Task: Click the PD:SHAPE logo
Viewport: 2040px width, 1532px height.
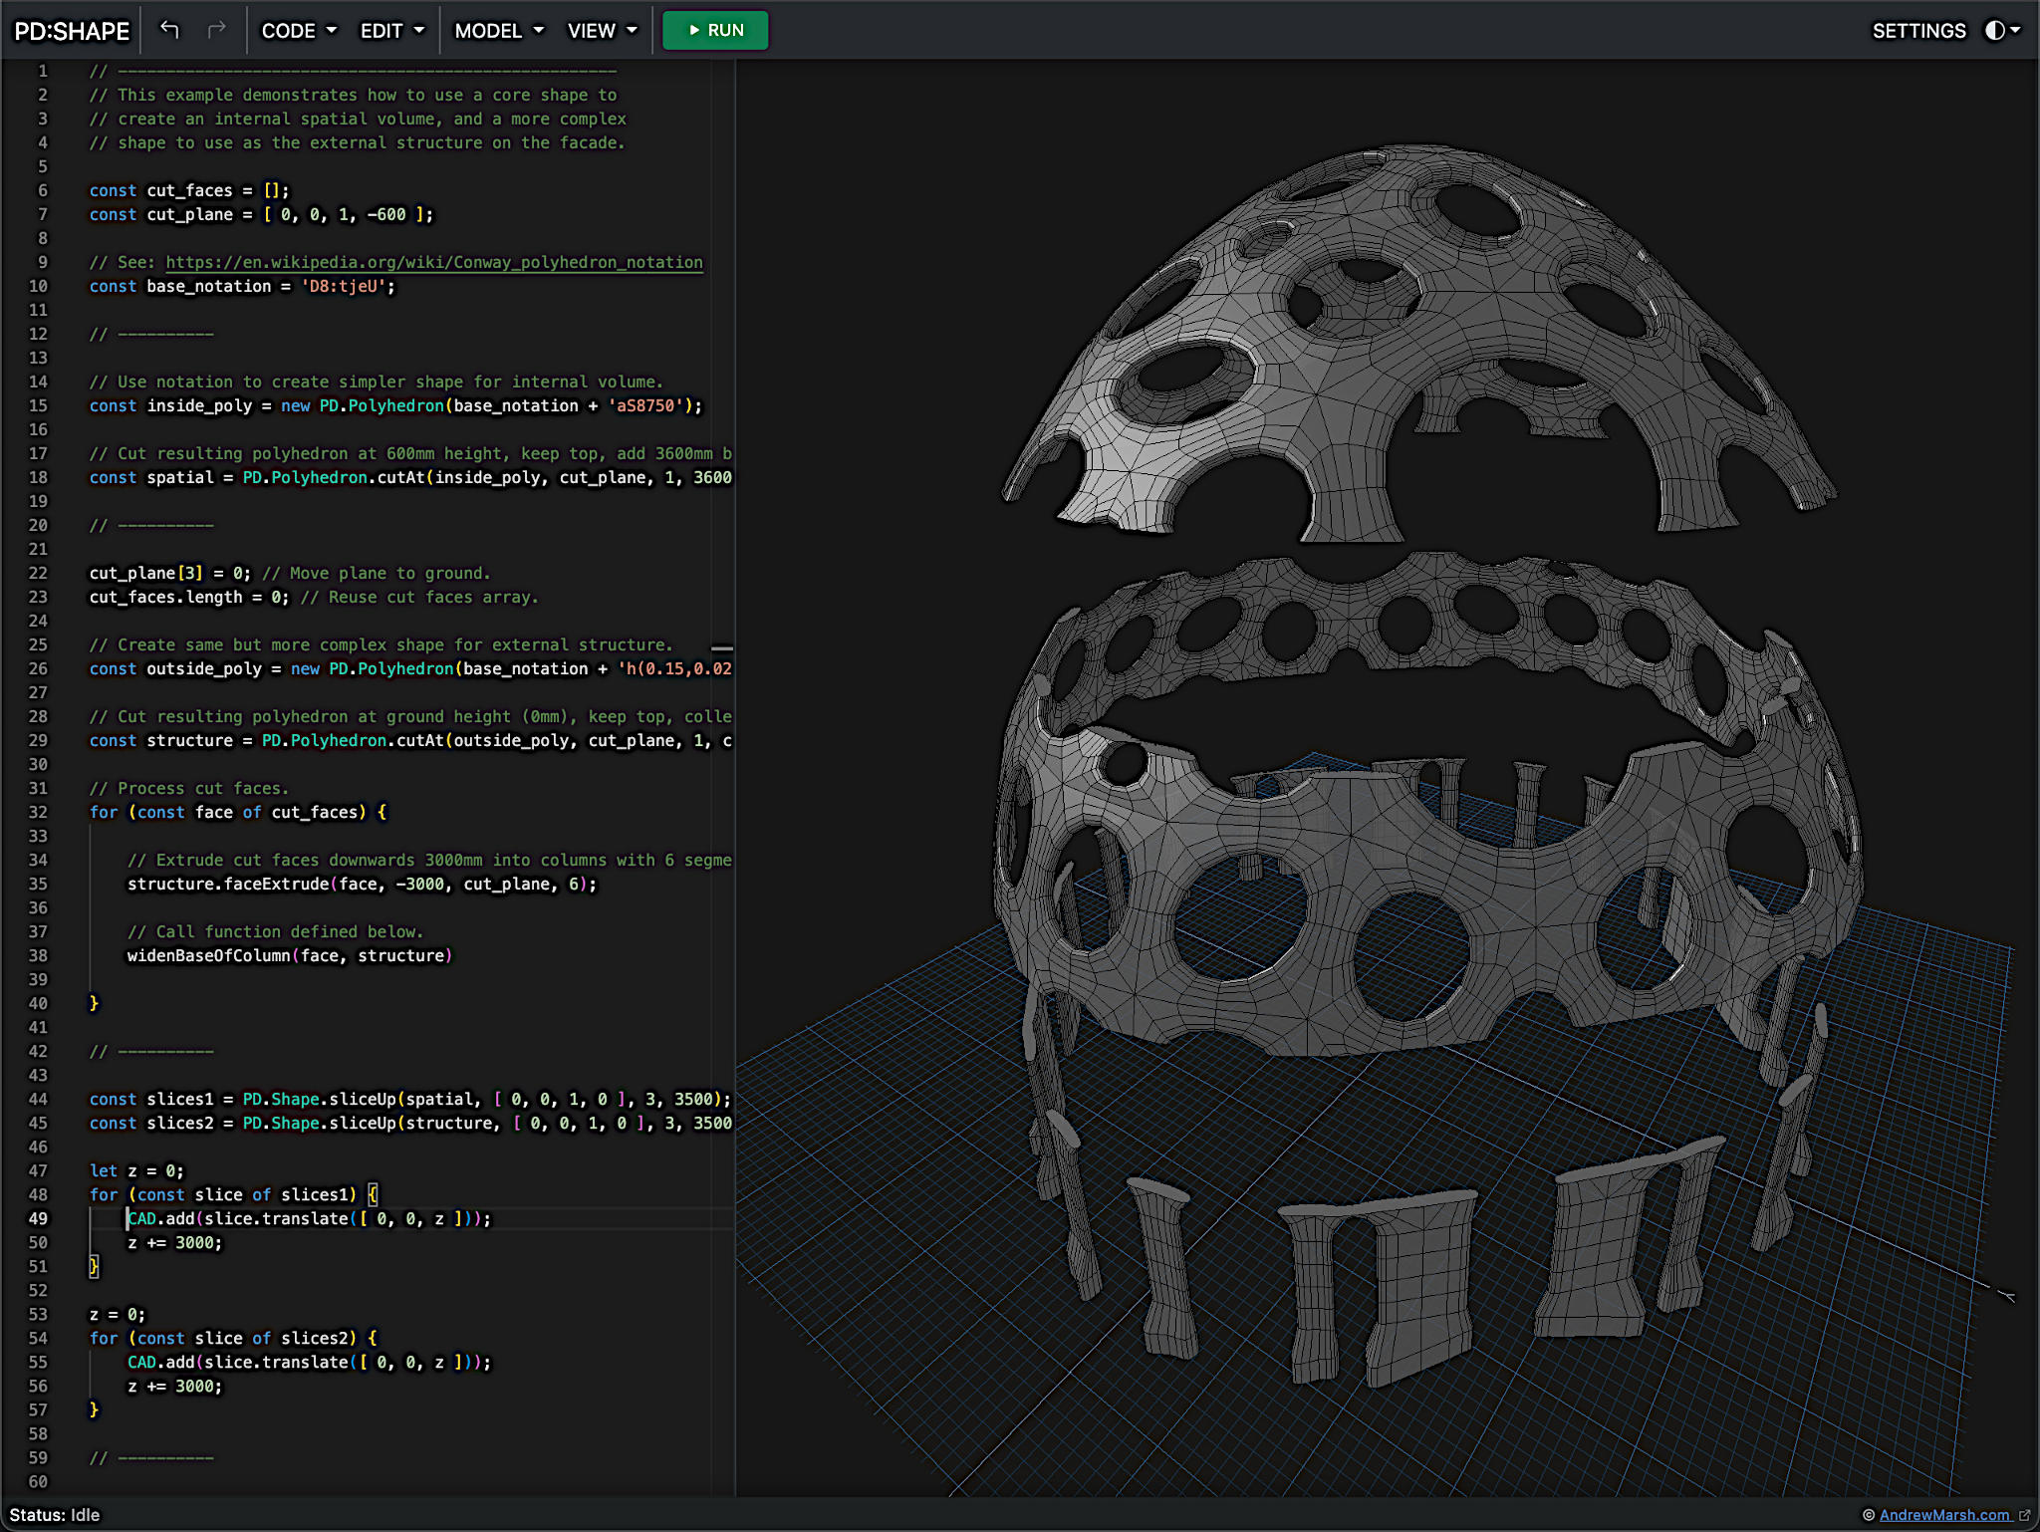Action: 72,31
